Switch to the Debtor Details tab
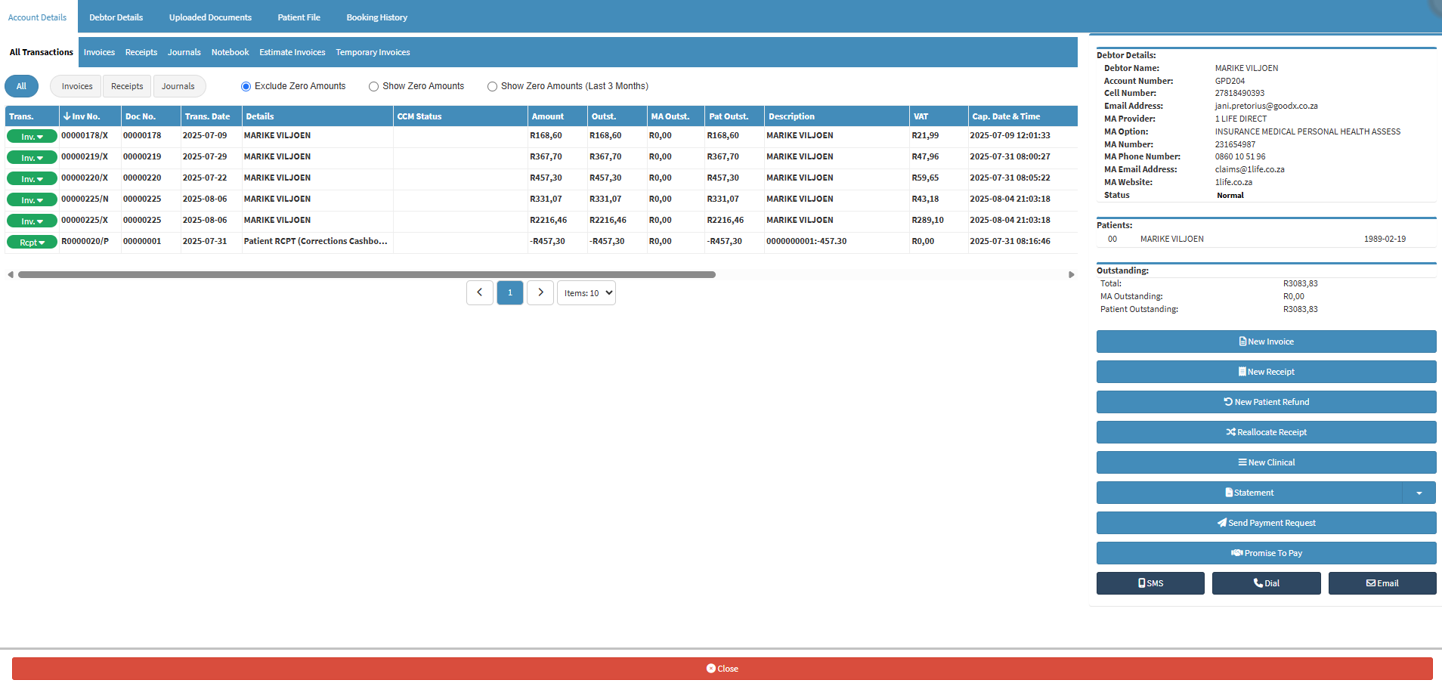 [x=116, y=17]
